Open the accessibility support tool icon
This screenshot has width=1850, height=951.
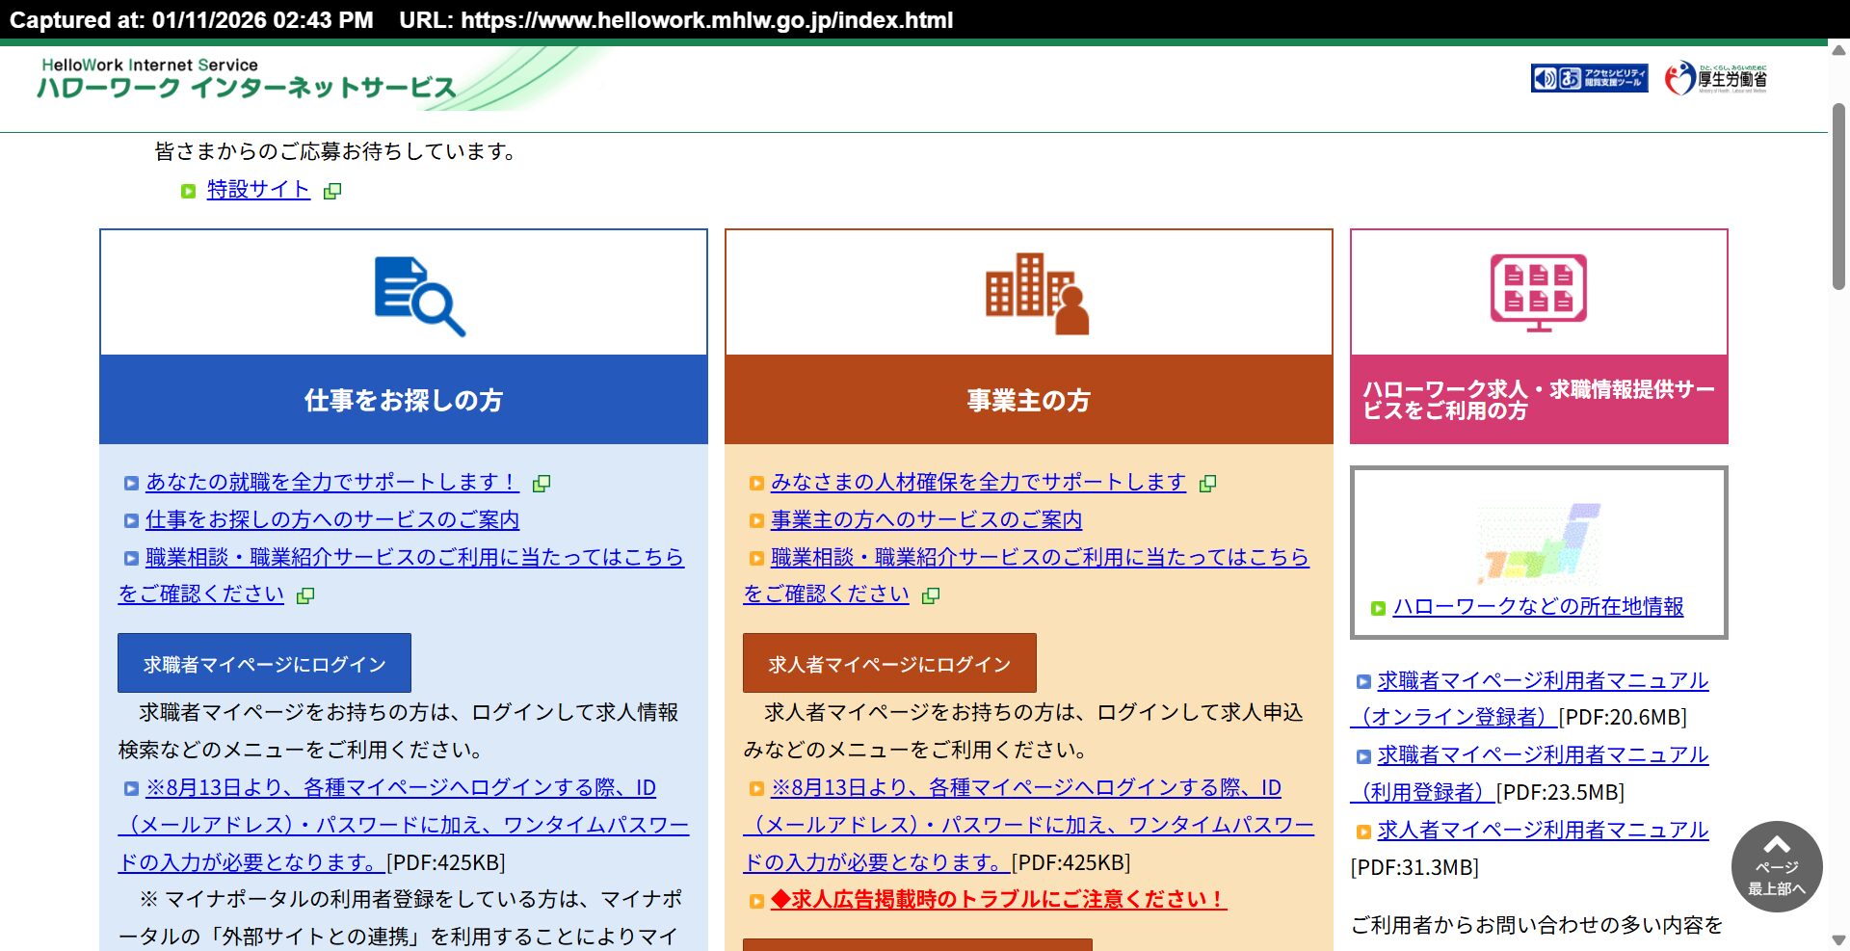tap(1589, 78)
